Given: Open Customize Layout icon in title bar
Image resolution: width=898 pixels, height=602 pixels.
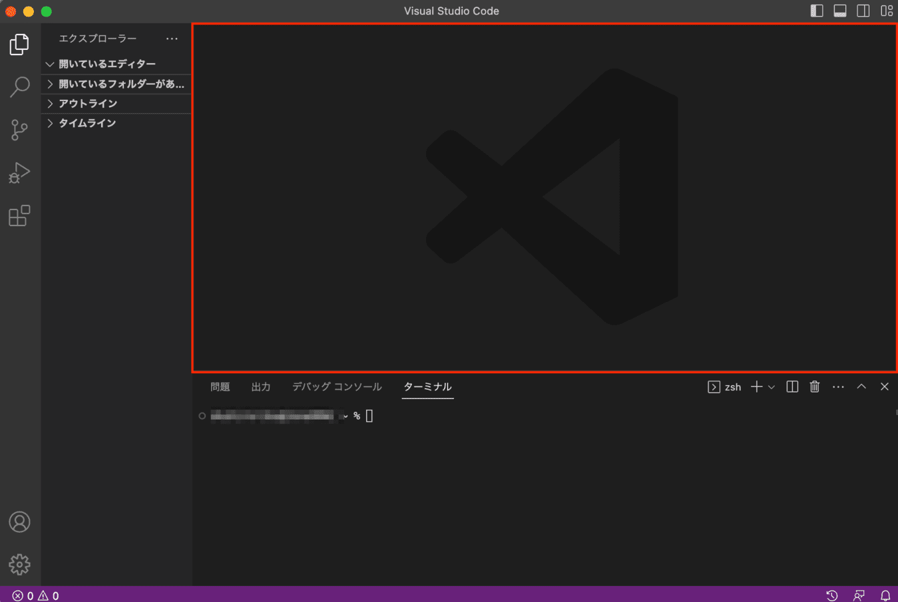Looking at the screenshot, I should (887, 11).
